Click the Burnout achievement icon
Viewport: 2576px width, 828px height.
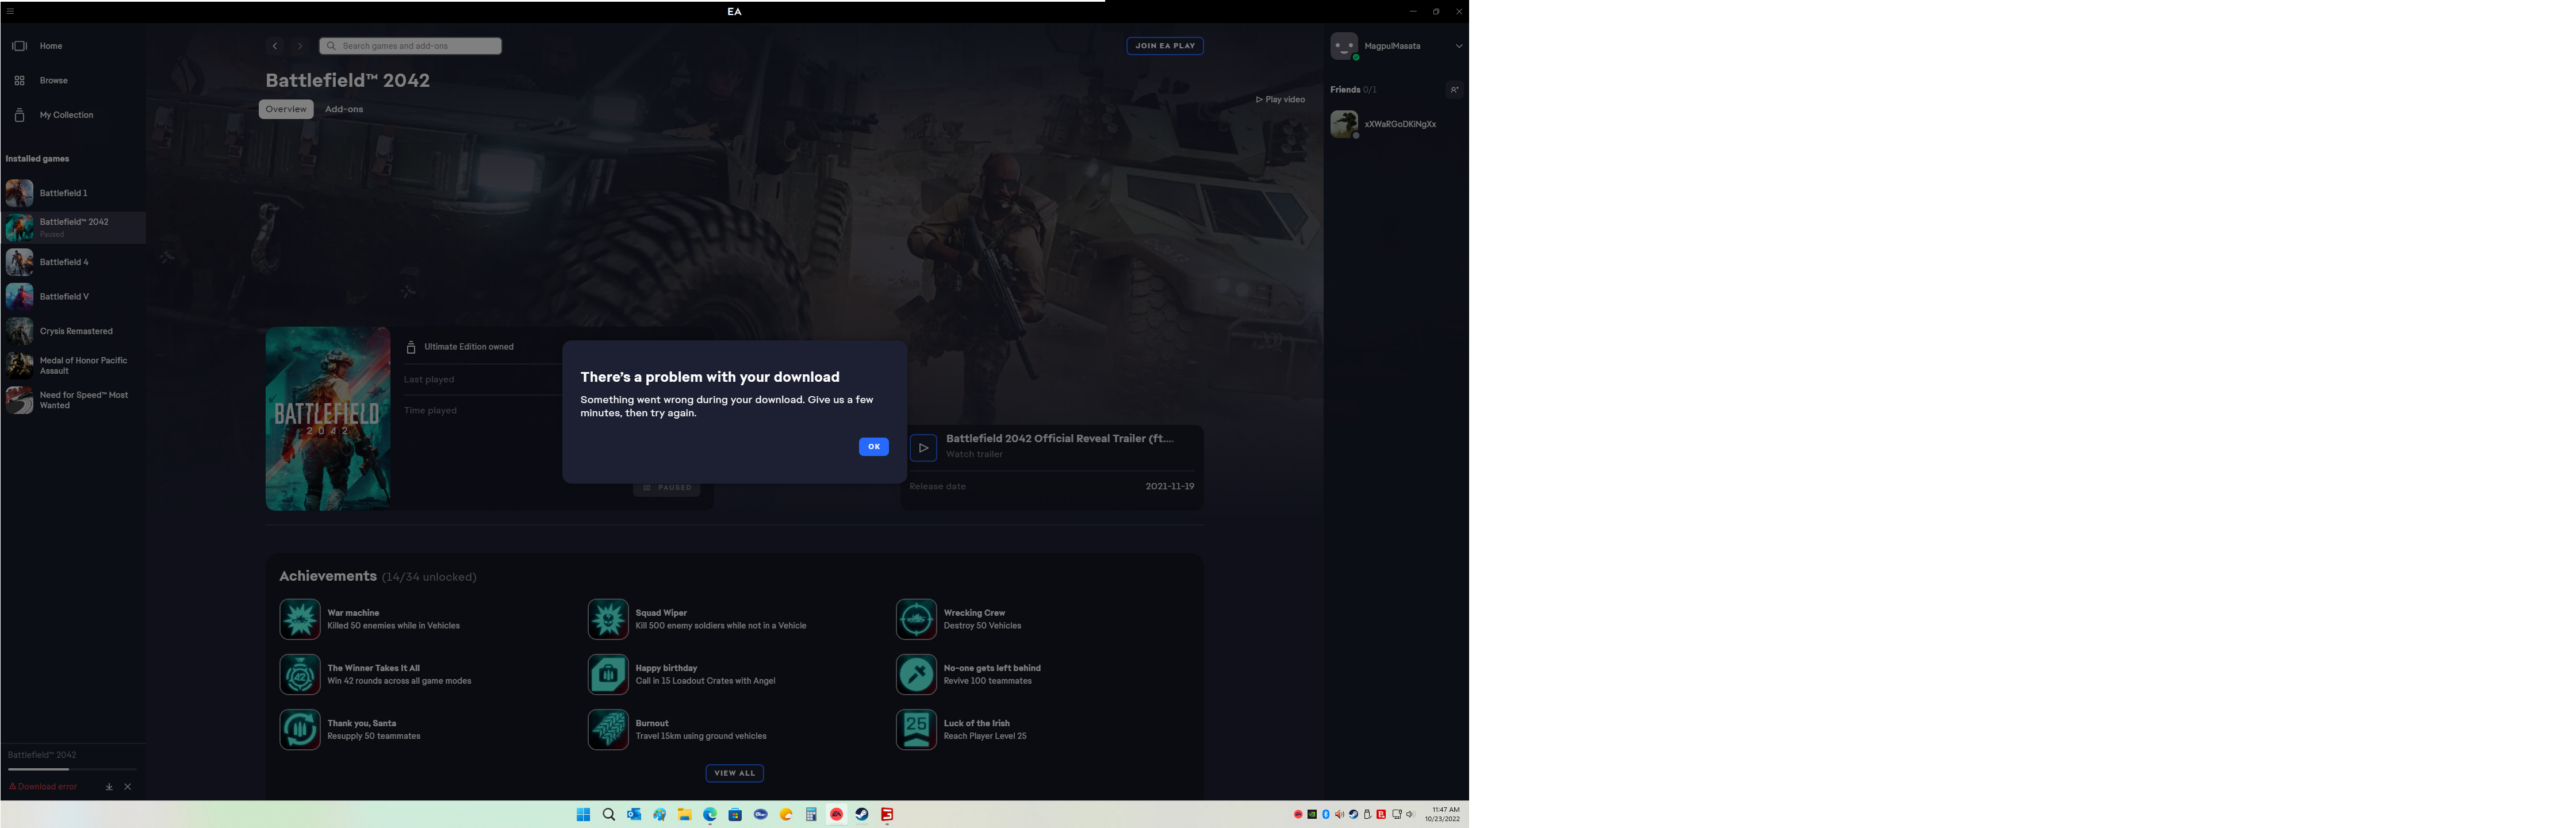pos(608,730)
